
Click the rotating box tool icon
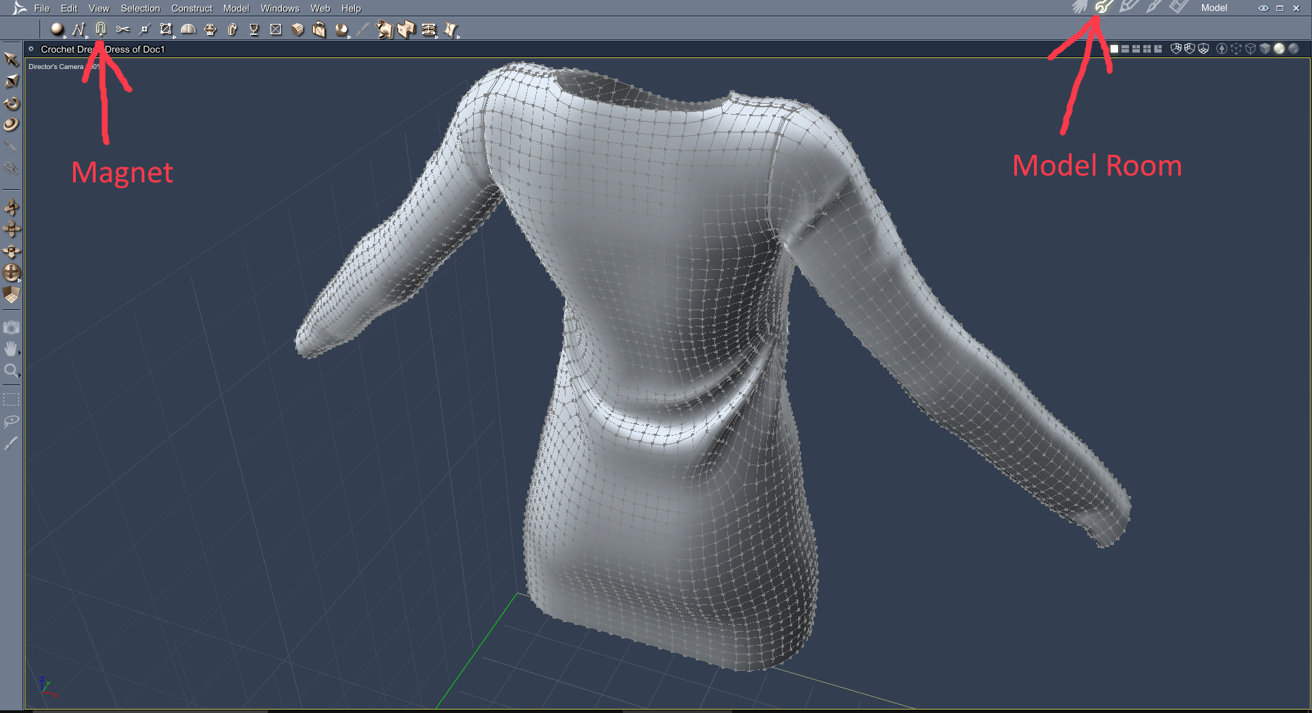coord(319,29)
